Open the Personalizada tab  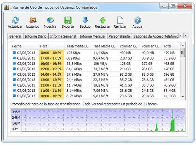click(x=119, y=36)
